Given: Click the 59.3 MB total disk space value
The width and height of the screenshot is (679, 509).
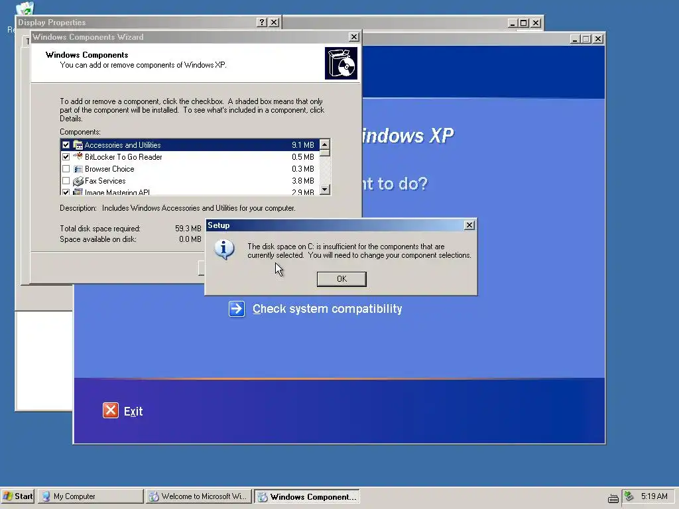Looking at the screenshot, I should pos(188,229).
